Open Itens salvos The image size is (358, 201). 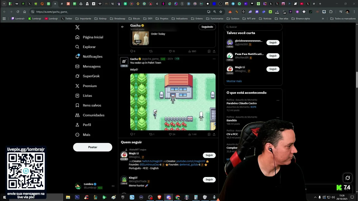[88, 105]
